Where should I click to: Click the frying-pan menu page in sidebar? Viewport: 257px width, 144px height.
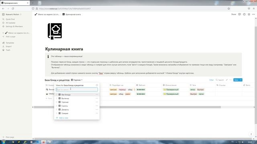(x=18, y=33)
